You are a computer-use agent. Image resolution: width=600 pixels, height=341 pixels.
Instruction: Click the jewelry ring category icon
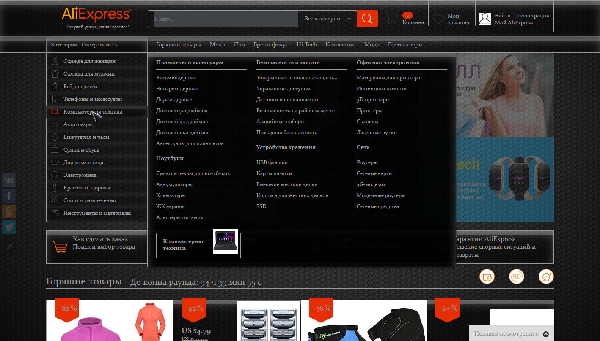(x=55, y=137)
